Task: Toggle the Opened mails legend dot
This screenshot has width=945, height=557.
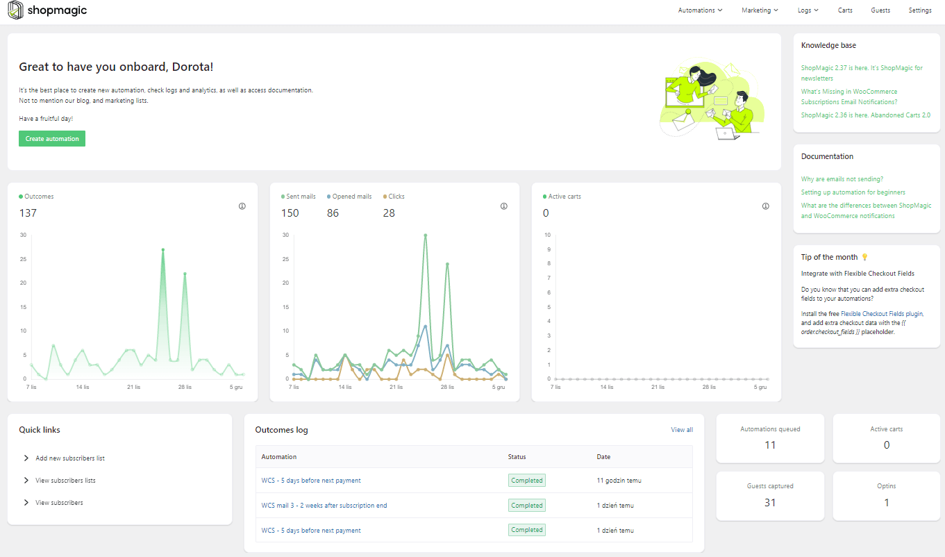Action: [x=329, y=197]
